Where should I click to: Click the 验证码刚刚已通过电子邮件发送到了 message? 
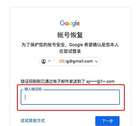point(53,81)
